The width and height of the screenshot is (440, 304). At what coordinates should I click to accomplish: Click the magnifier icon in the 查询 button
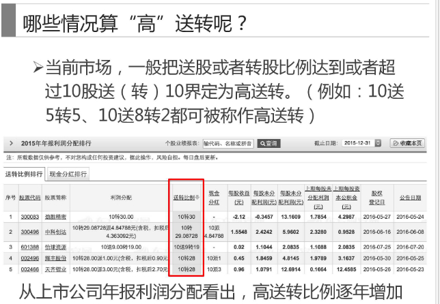(x=262, y=144)
